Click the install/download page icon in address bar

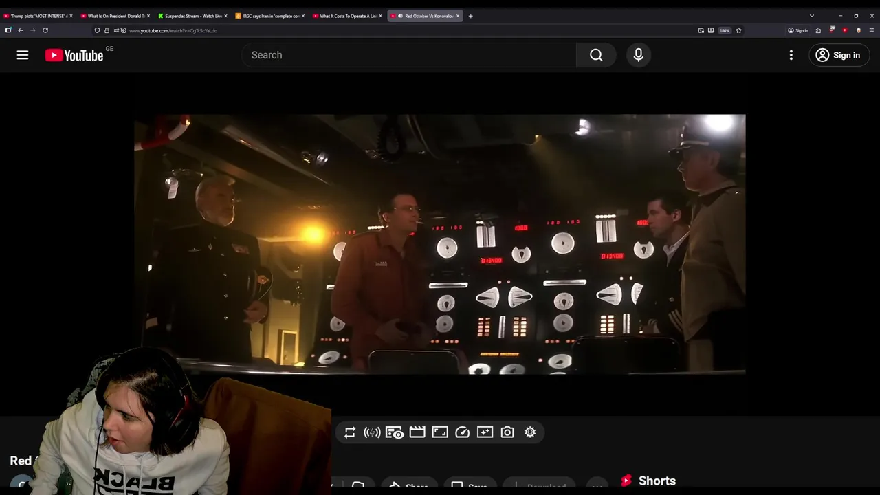coord(711,30)
